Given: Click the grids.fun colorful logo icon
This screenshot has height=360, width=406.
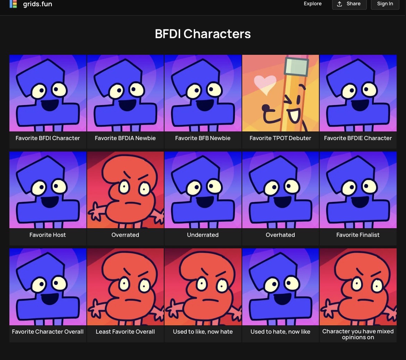Looking at the screenshot, I should 13,4.
